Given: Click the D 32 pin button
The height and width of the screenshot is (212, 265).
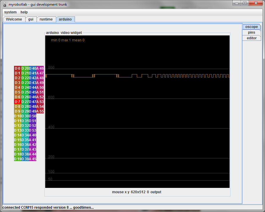Looking at the screenshot, I should click(25, 126).
